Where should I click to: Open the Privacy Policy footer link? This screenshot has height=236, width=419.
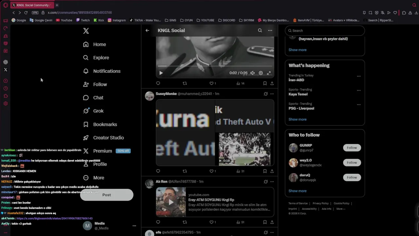click(320, 204)
